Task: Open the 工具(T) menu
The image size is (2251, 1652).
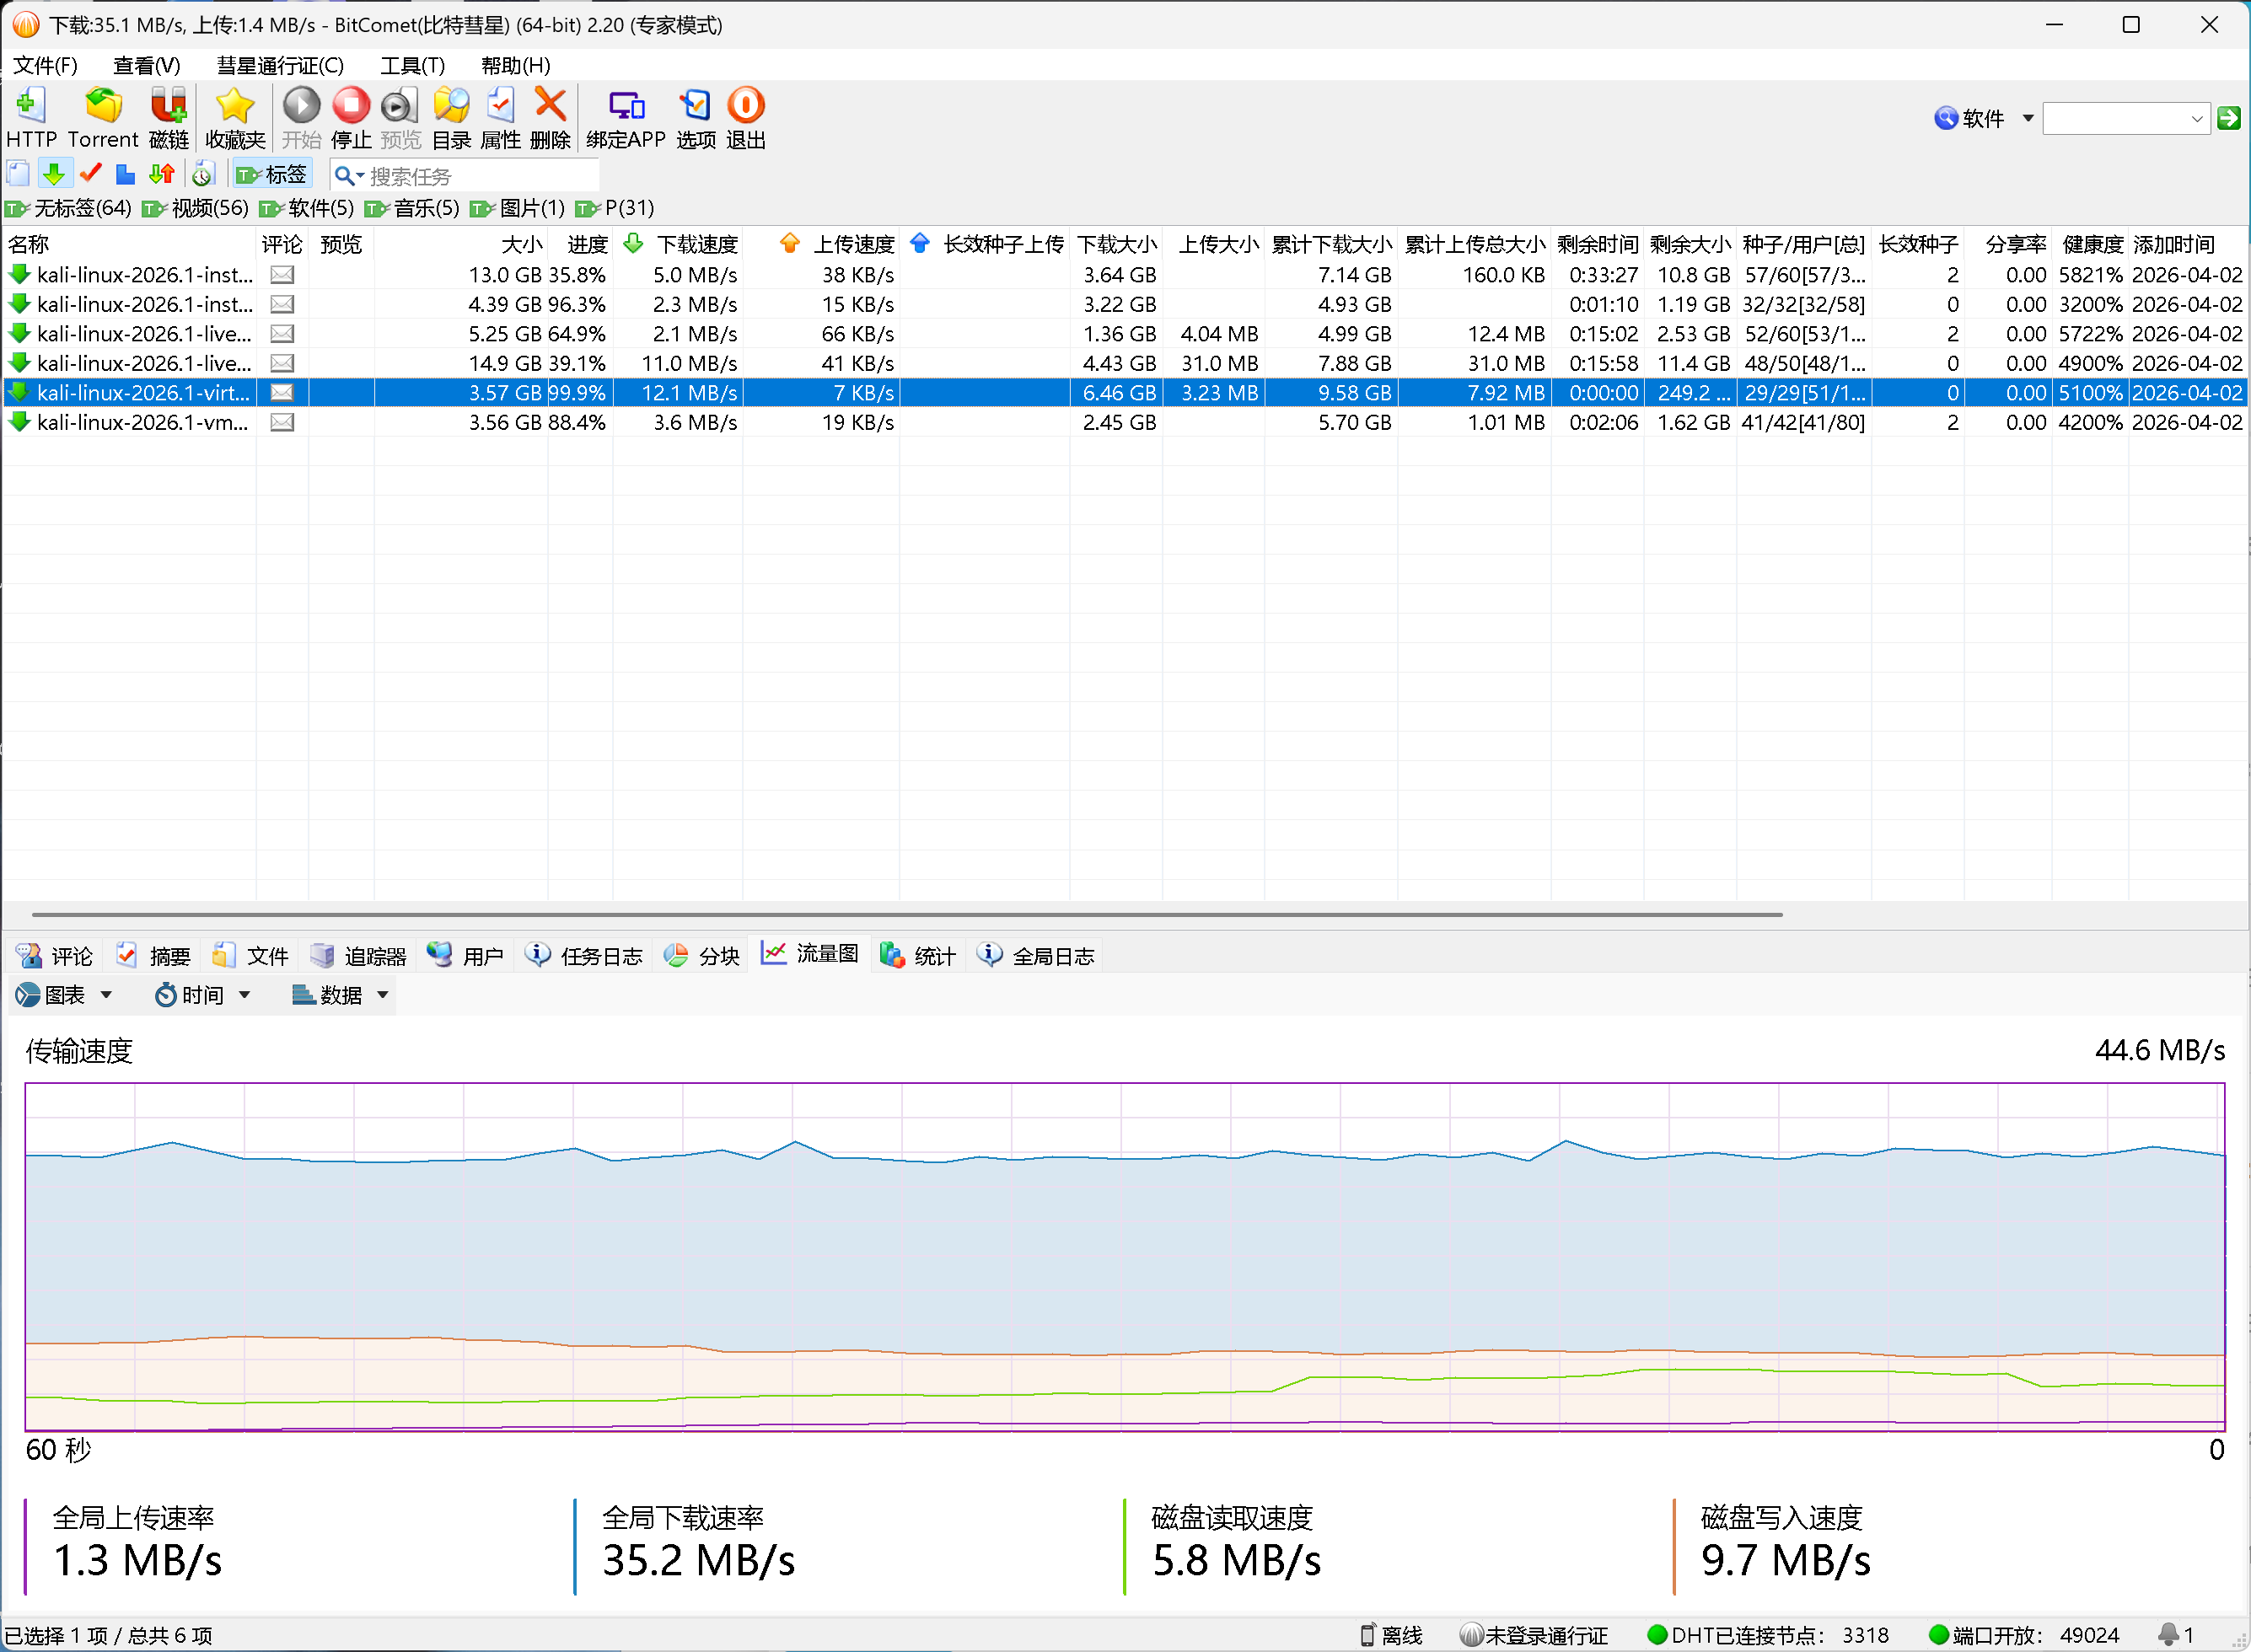Action: 412,66
